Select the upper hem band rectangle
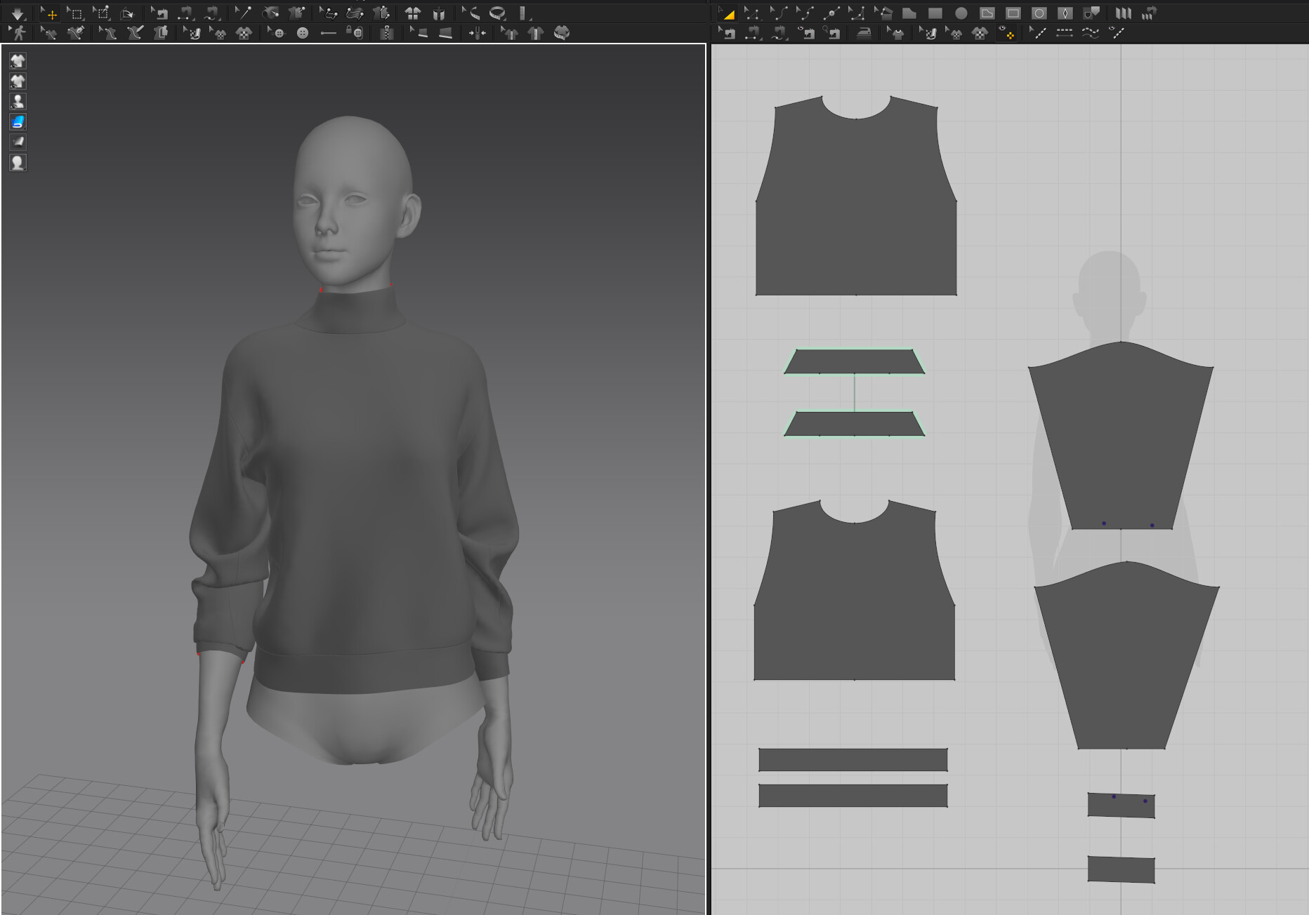 coord(853,760)
